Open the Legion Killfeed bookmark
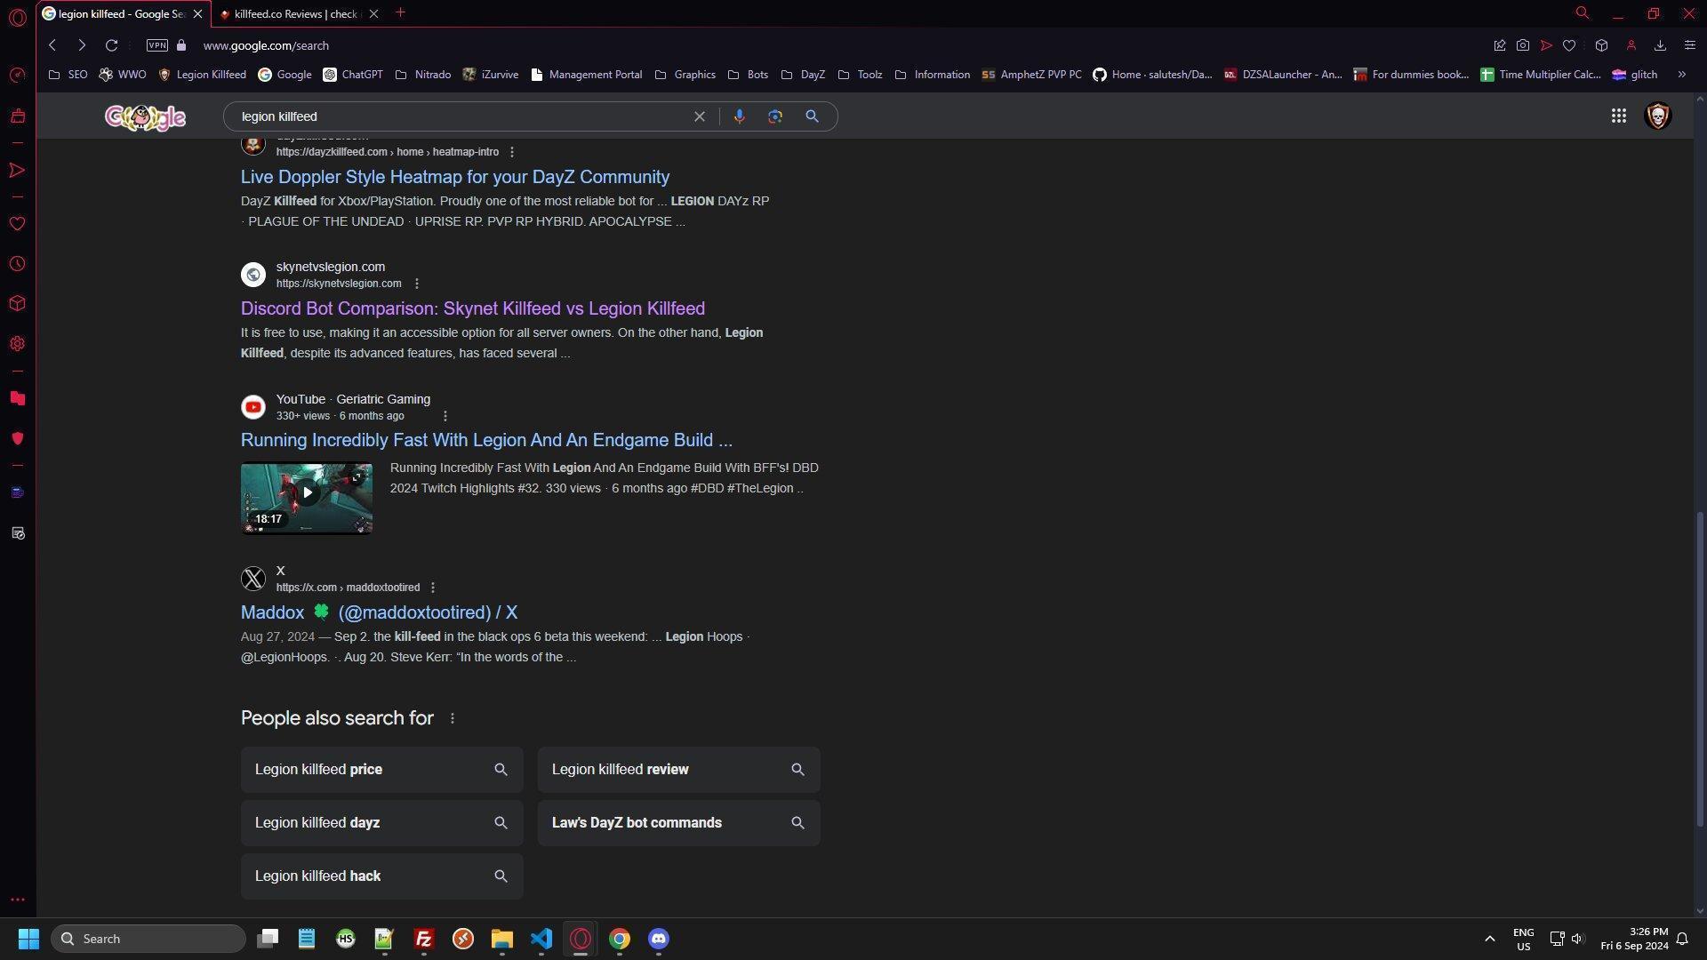This screenshot has height=960, width=1707. [202, 75]
